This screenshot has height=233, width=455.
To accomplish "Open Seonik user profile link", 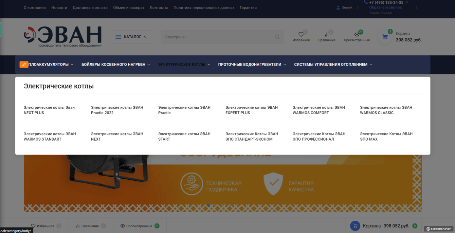I will pyautogui.click(x=347, y=7).
